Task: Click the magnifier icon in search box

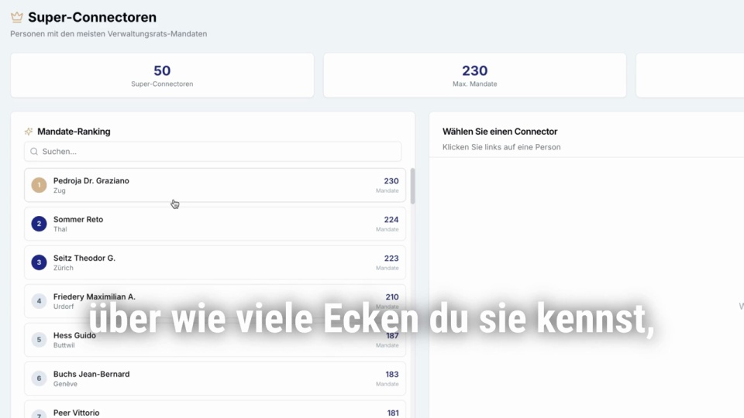Action: point(34,152)
